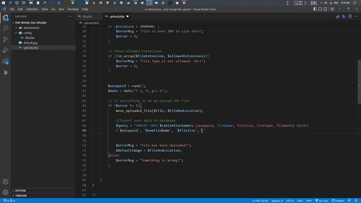This screenshot has height=203, width=361.
Task: Toggle primary side bar layout button
Action: [x=315, y=9]
